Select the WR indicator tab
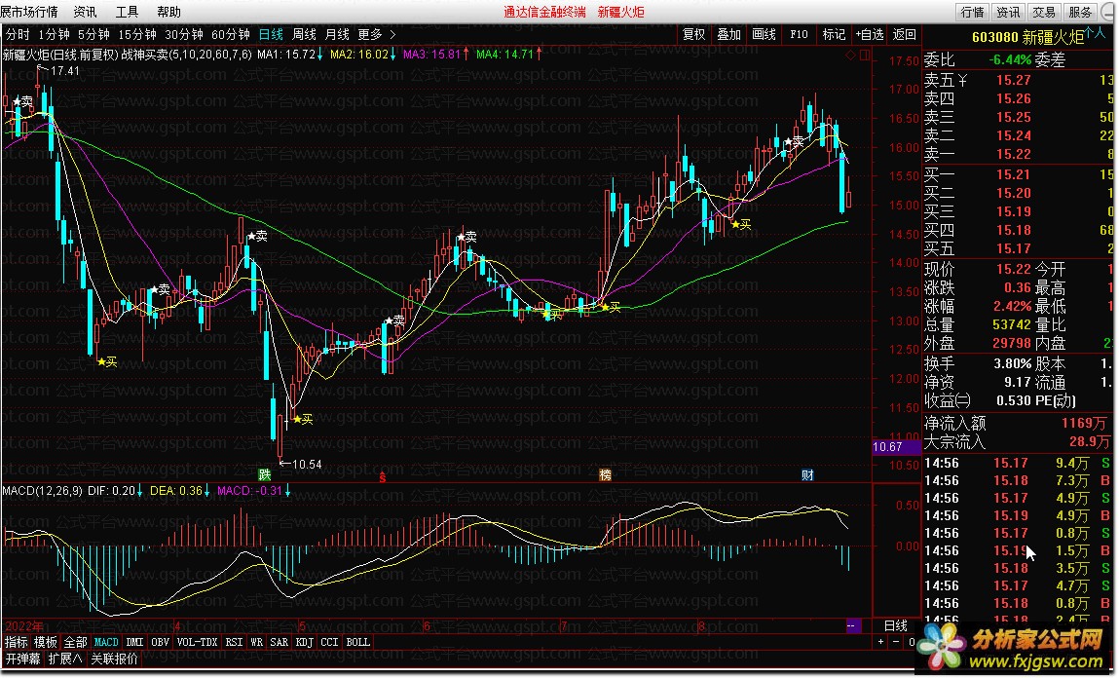This screenshot has width=1119, height=678. (257, 642)
